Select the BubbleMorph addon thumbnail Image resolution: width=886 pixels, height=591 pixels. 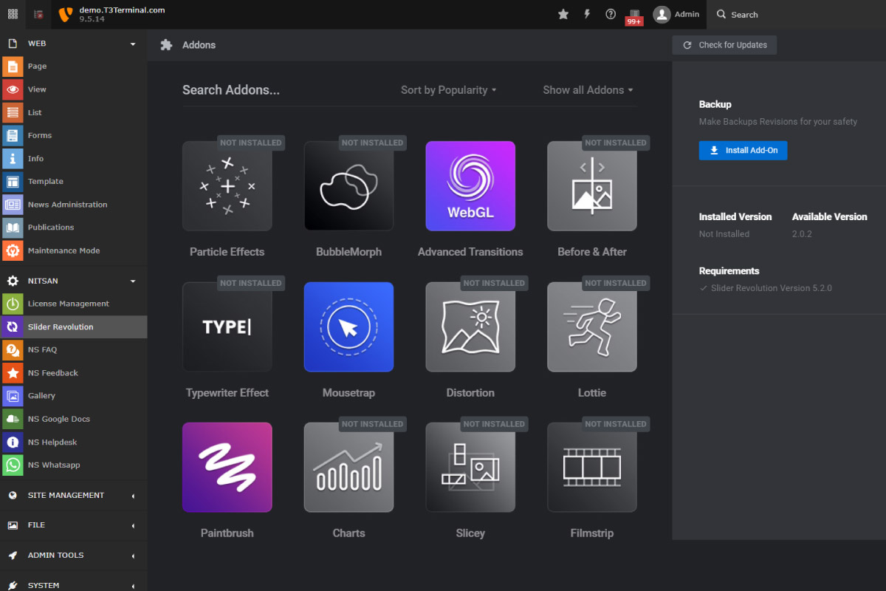[x=348, y=186]
